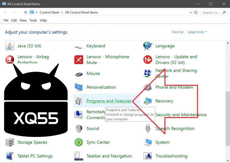Open the Storage Spaces icon
Image resolution: width=230 pixels, height=163 pixels.
coord(10,142)
